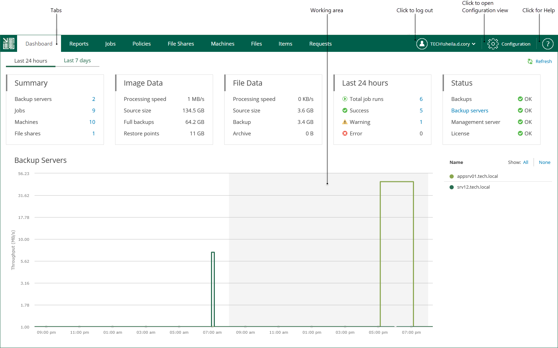Screen dimensions: 558x348
Task: Click the 07:00 am x-axis label
Action: (x=212, y=332)
